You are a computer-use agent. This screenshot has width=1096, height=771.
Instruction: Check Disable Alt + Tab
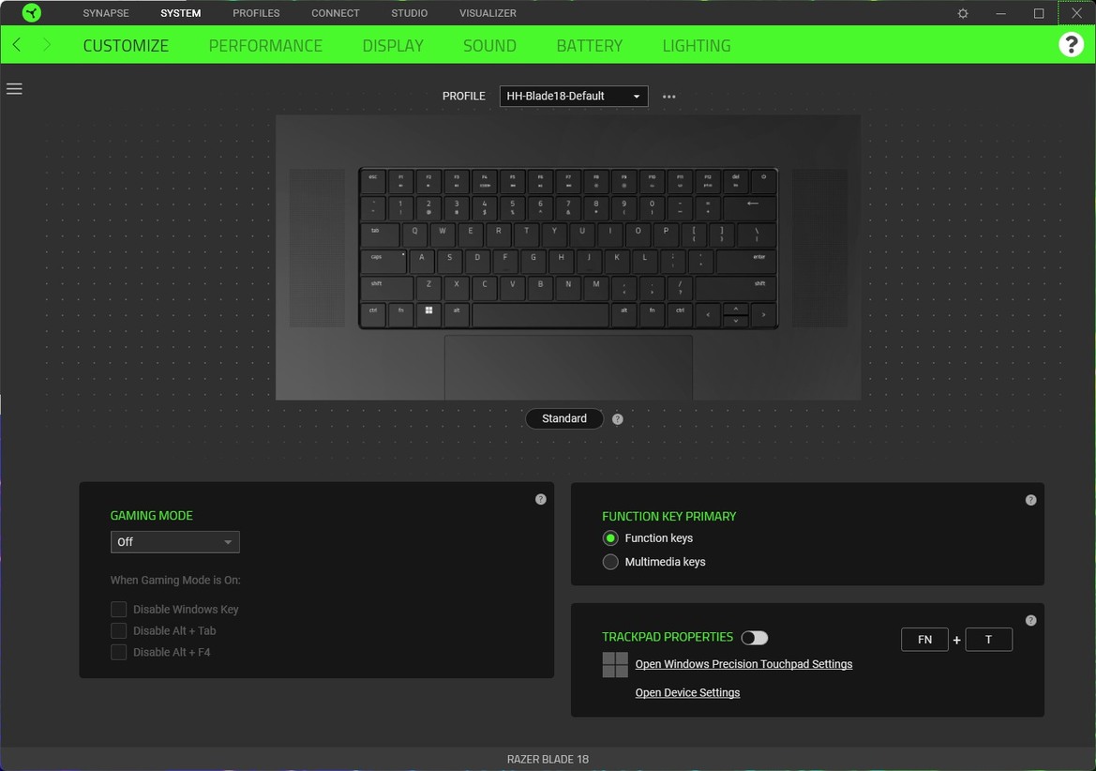coord(119,630)
